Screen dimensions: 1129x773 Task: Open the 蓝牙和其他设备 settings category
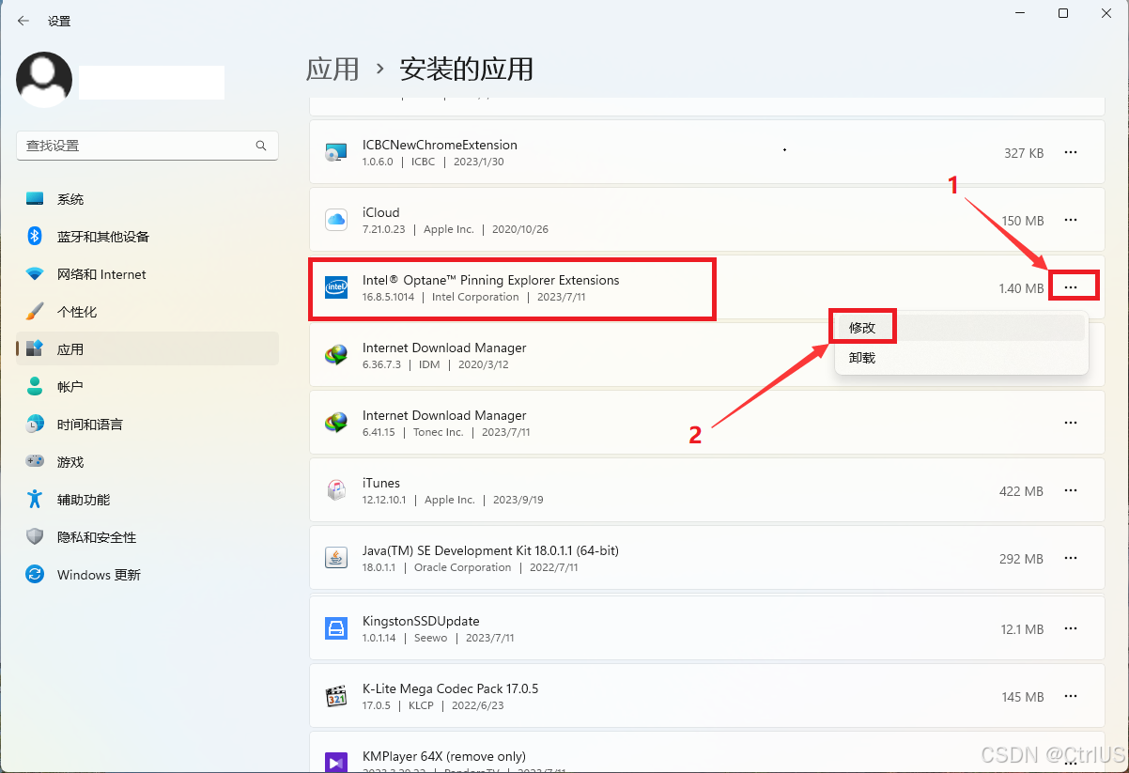pos(147,237)
